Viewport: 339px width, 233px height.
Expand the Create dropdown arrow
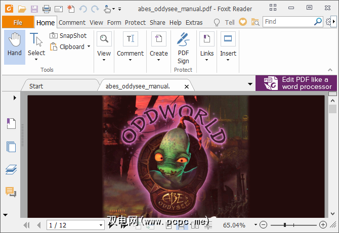158,60
